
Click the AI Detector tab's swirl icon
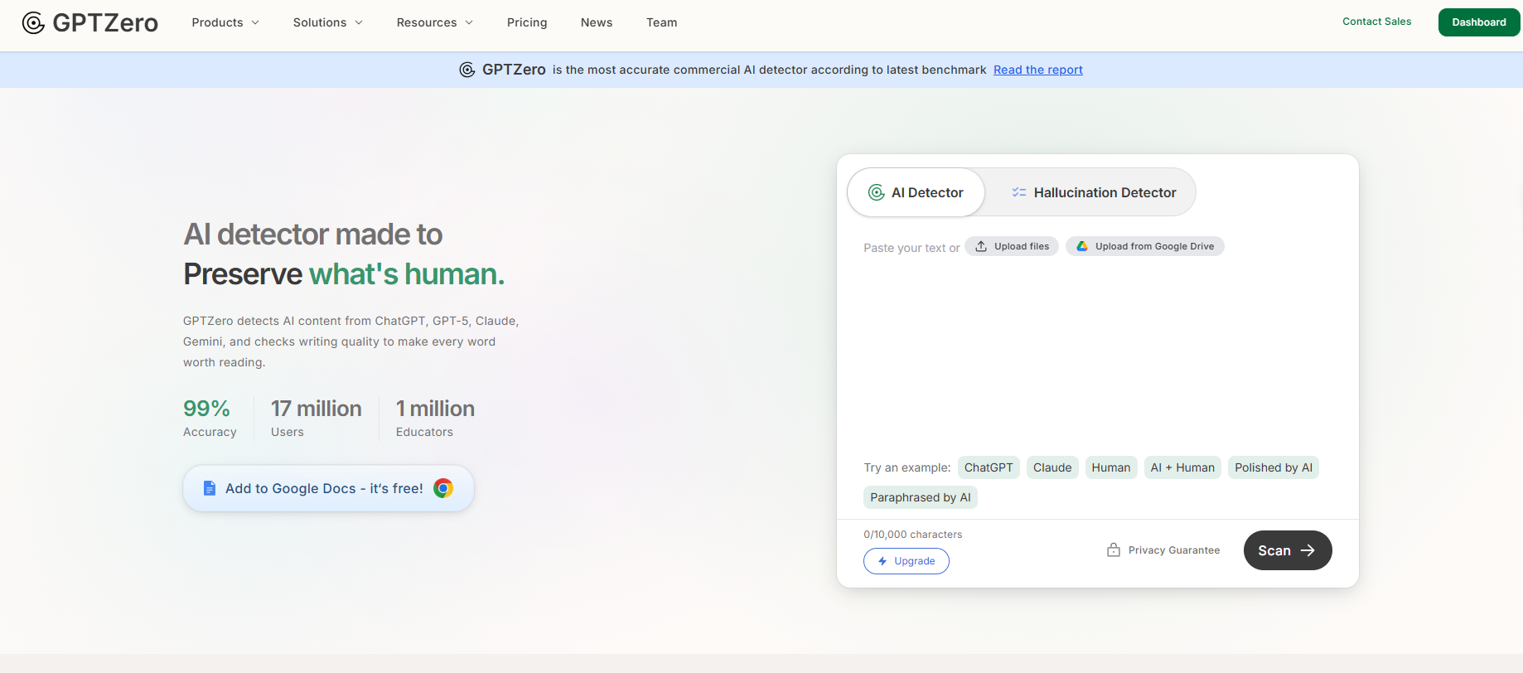(x=876, y=192)
